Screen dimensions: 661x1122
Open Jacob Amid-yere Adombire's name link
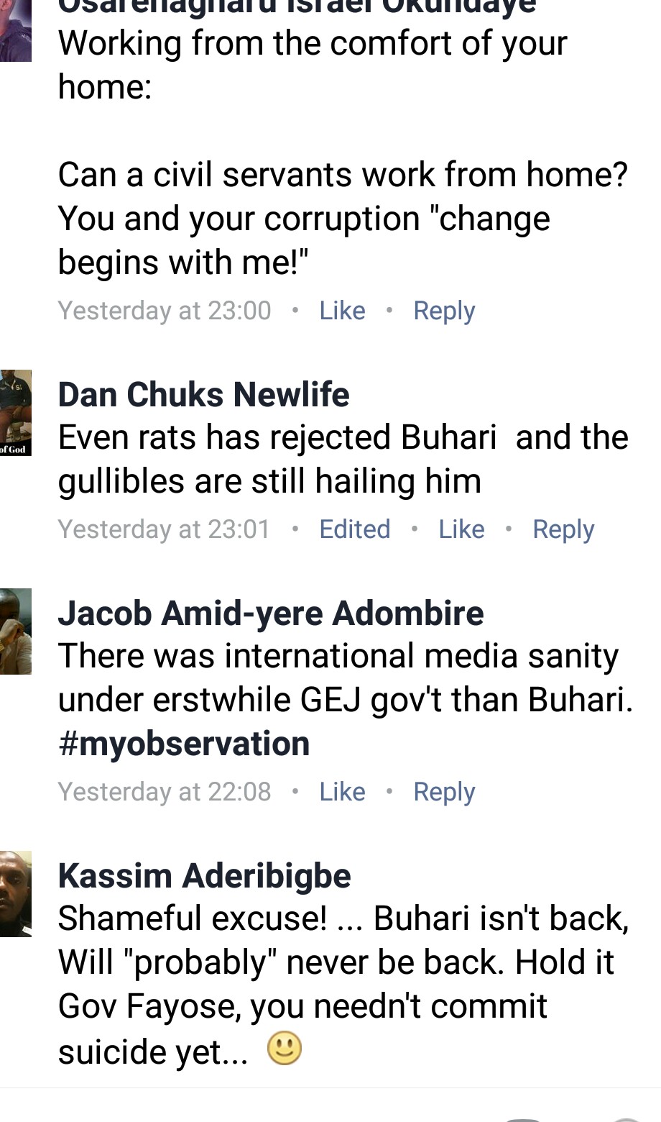click(270, 614)
